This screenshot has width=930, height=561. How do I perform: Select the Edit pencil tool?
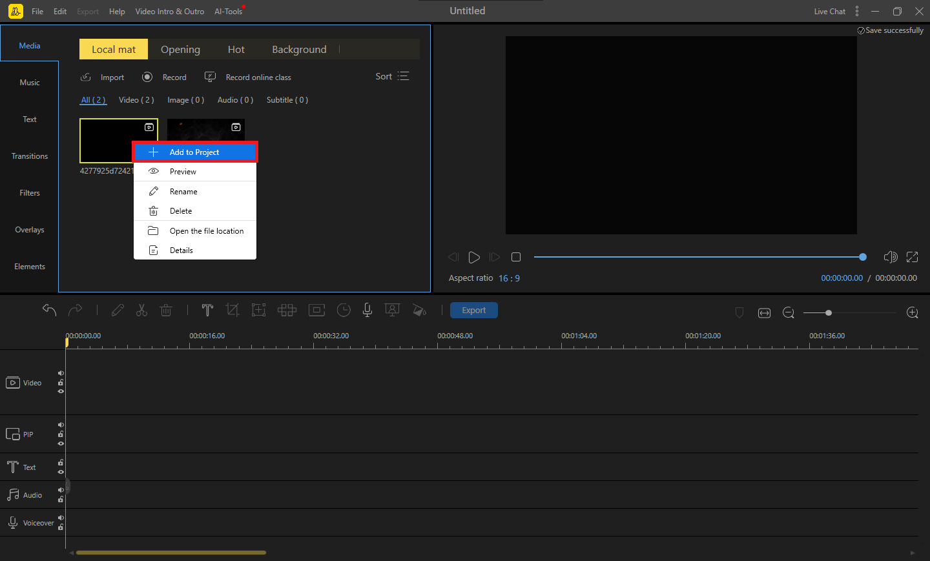(x=118, y=311)
